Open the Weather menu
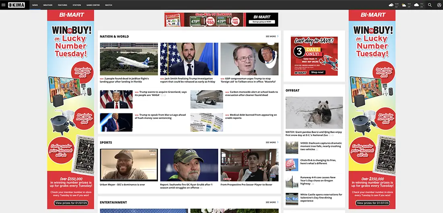Image resolution: width=443 pixels, height=213 pixels. click(x=48, y=5)
